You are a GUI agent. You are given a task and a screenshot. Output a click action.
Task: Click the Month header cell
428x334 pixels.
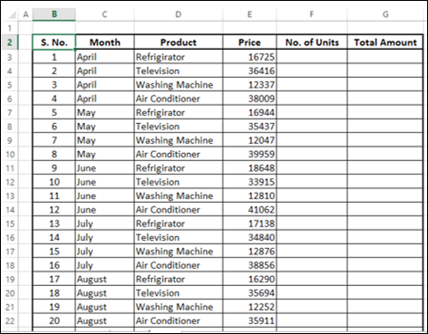pos(104,43)
